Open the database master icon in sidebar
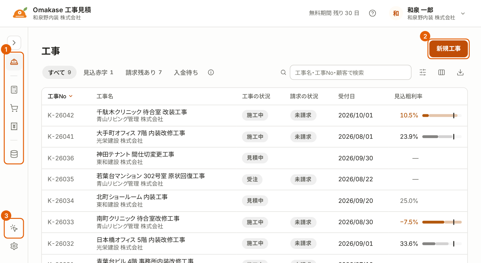The image size is (481, 263). click(14, 154)
